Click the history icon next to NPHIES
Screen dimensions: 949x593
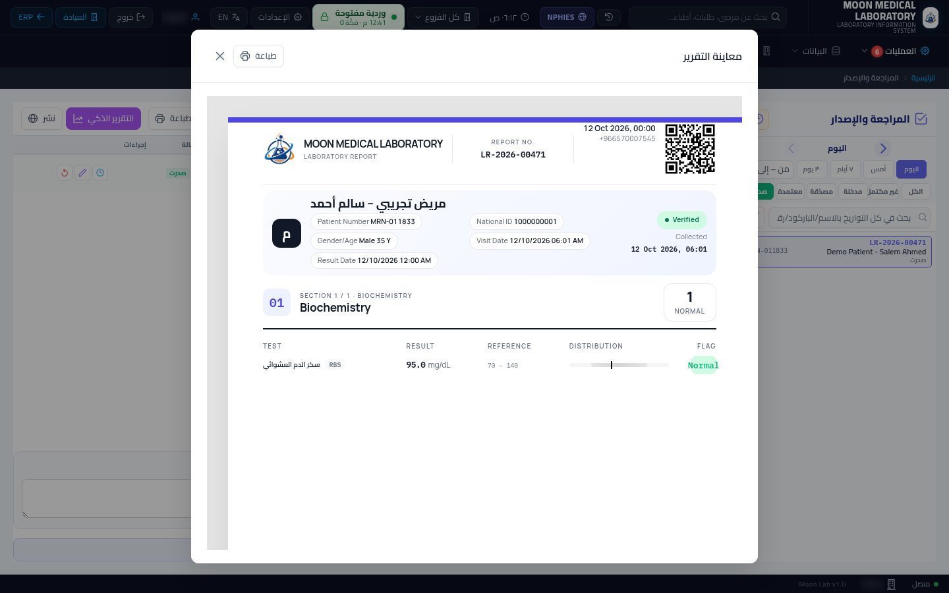[609, 17]
